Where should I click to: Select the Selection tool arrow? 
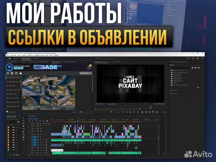tap(23, 118)
